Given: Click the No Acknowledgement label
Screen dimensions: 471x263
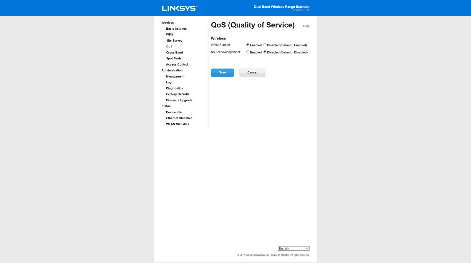Looking at the screenshot, I should tap(226, 52).
